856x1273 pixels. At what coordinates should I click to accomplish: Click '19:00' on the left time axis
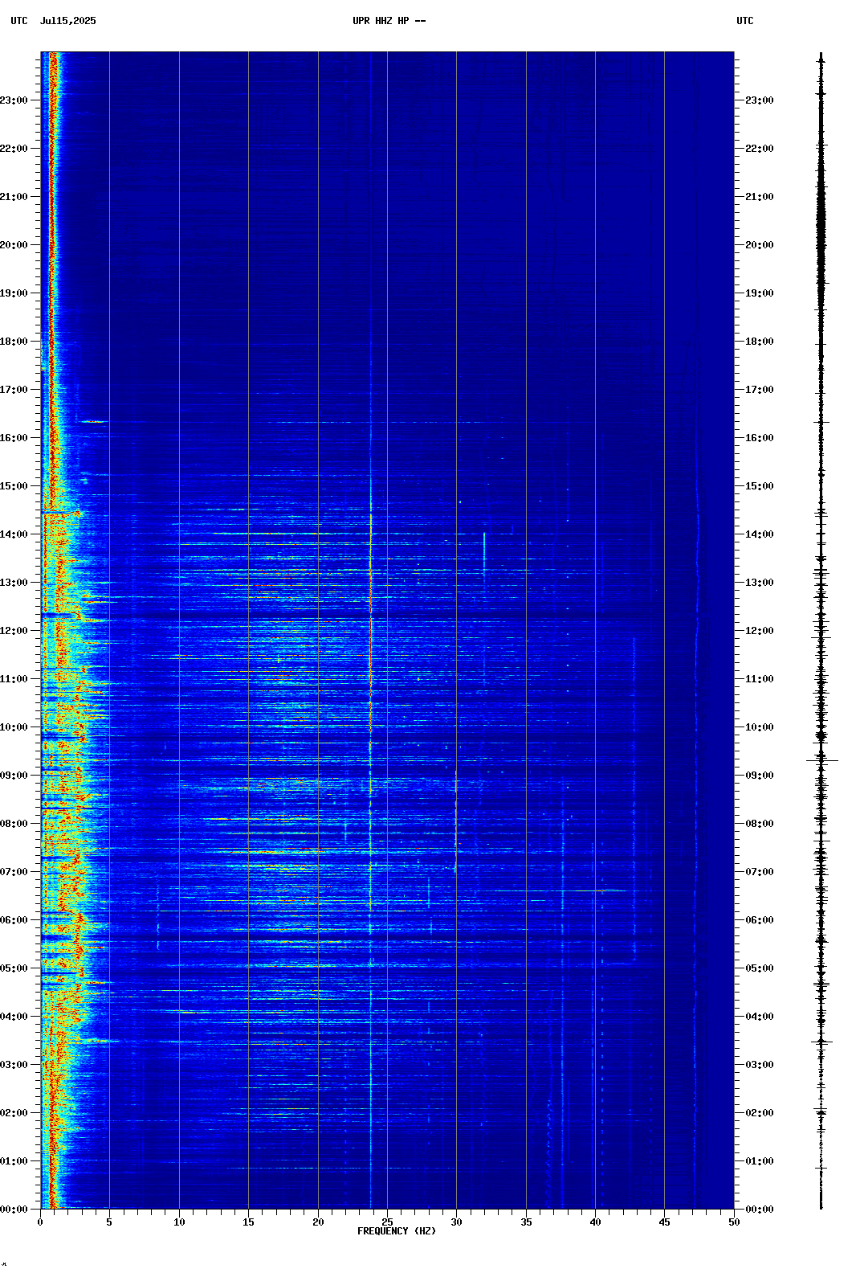(x=14, y=293)
